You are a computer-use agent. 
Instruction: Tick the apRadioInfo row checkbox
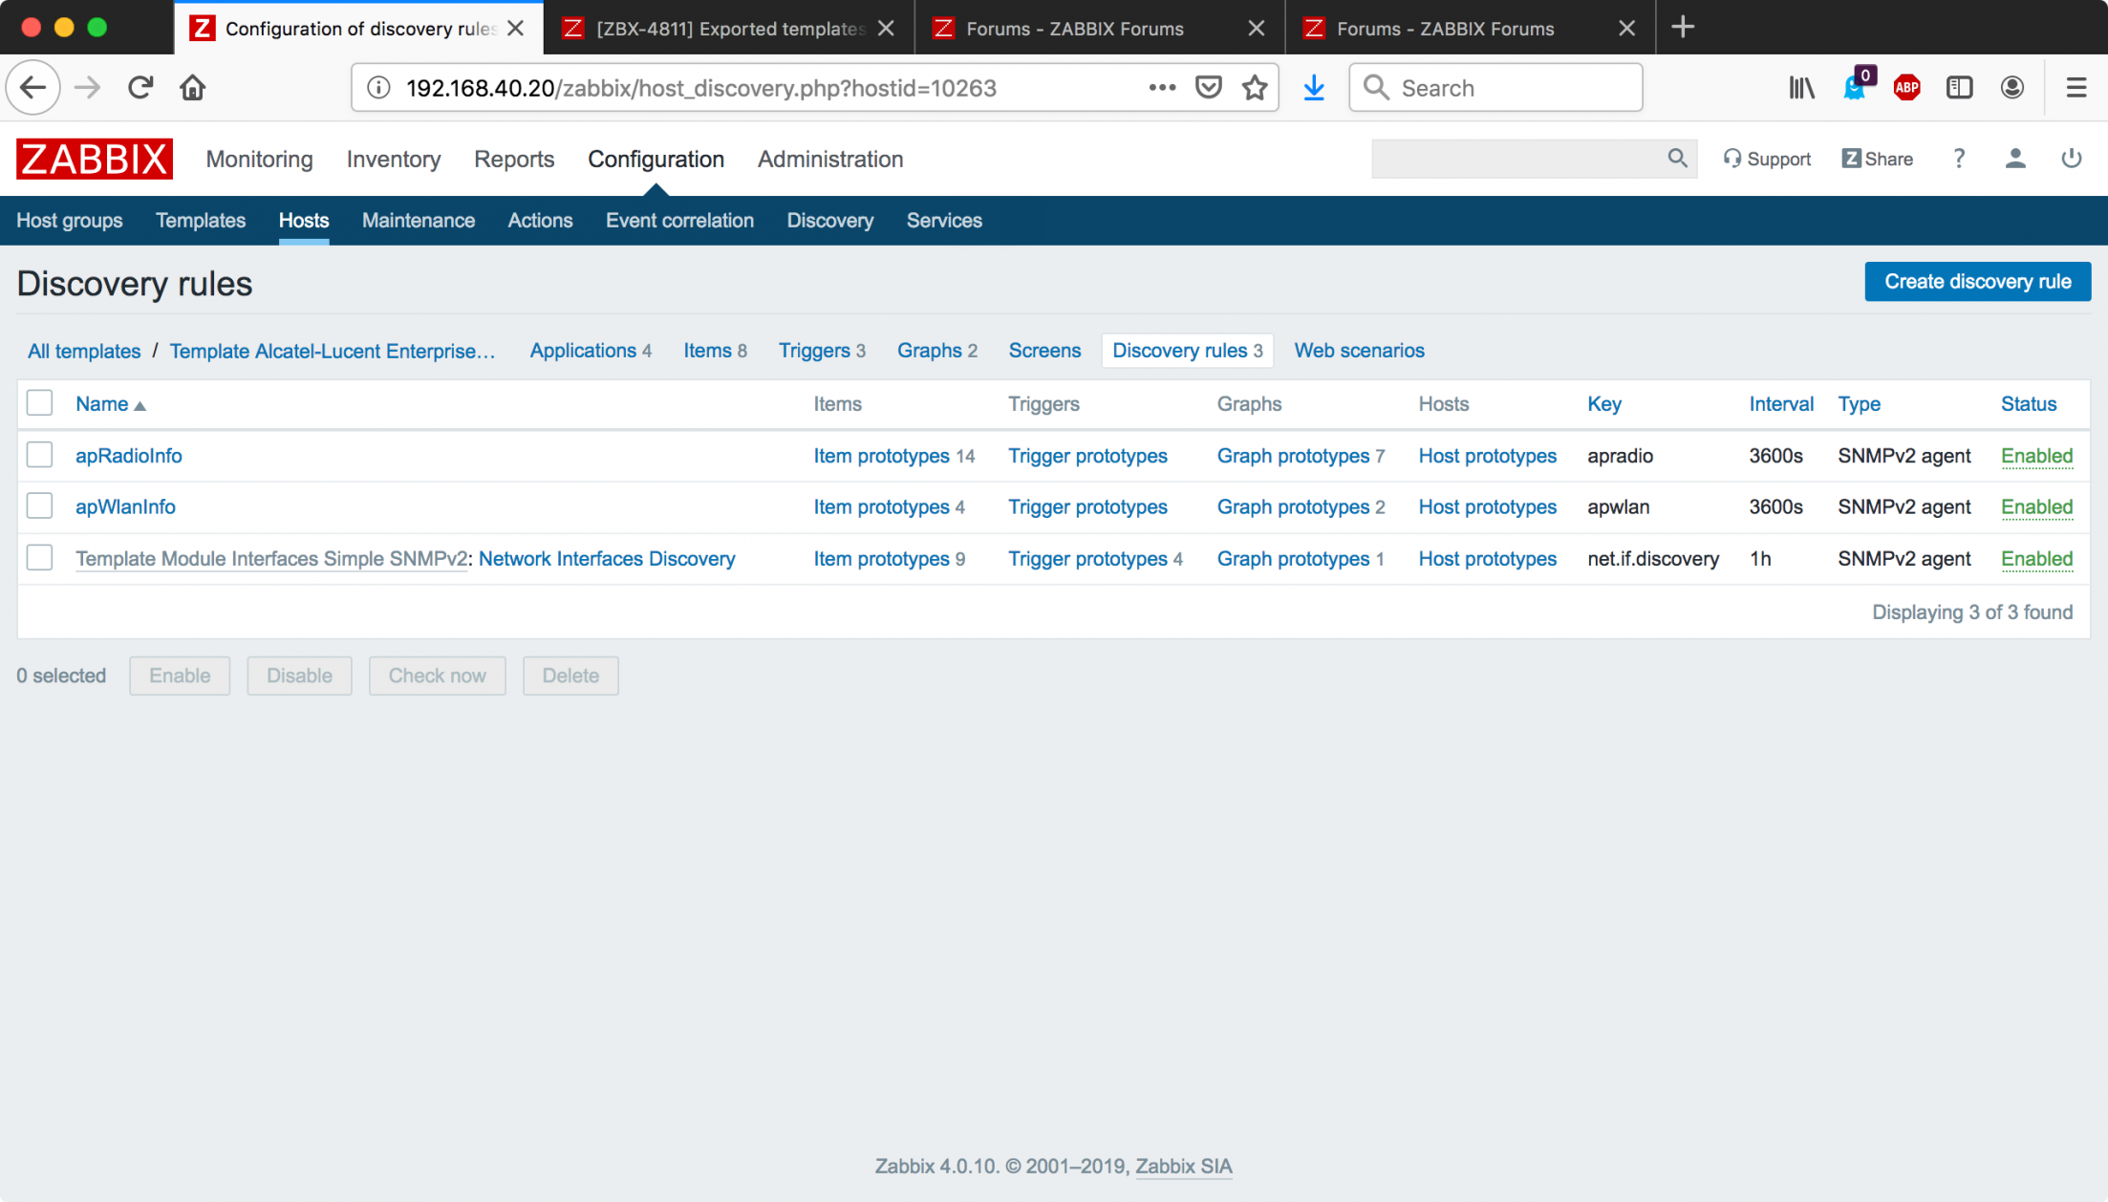pos(40,455)
